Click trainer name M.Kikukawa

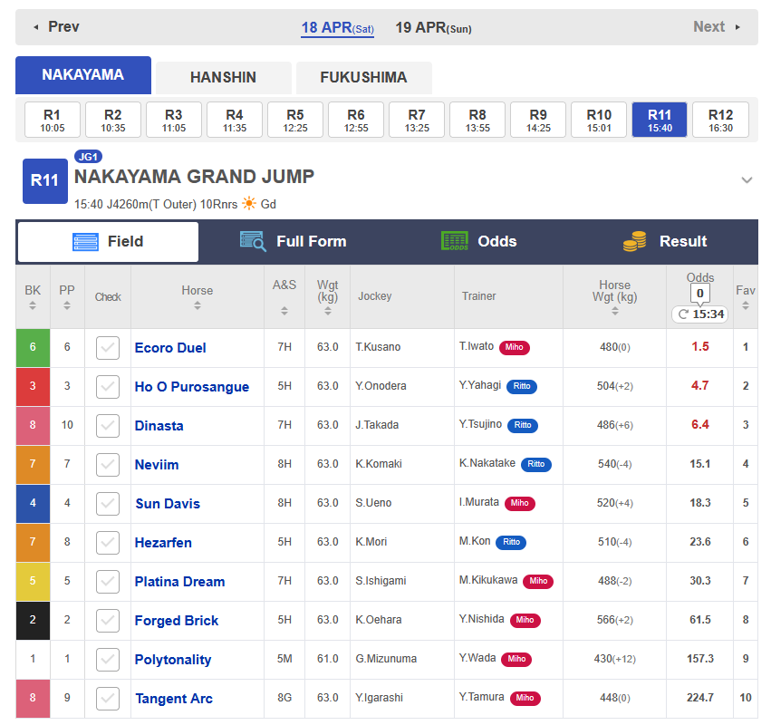point(488,580)
